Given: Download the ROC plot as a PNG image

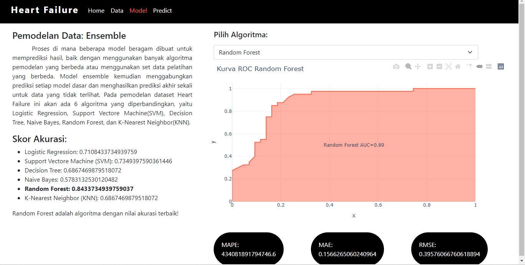Looking at the screenshot, I should (396, 66).
